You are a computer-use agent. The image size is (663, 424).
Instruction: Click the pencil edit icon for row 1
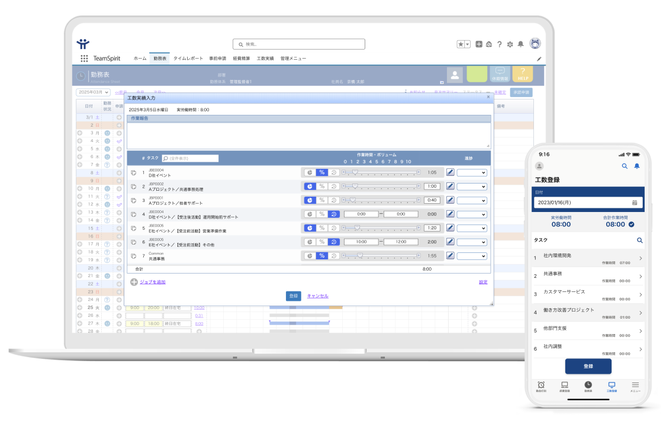coord(450,172)
